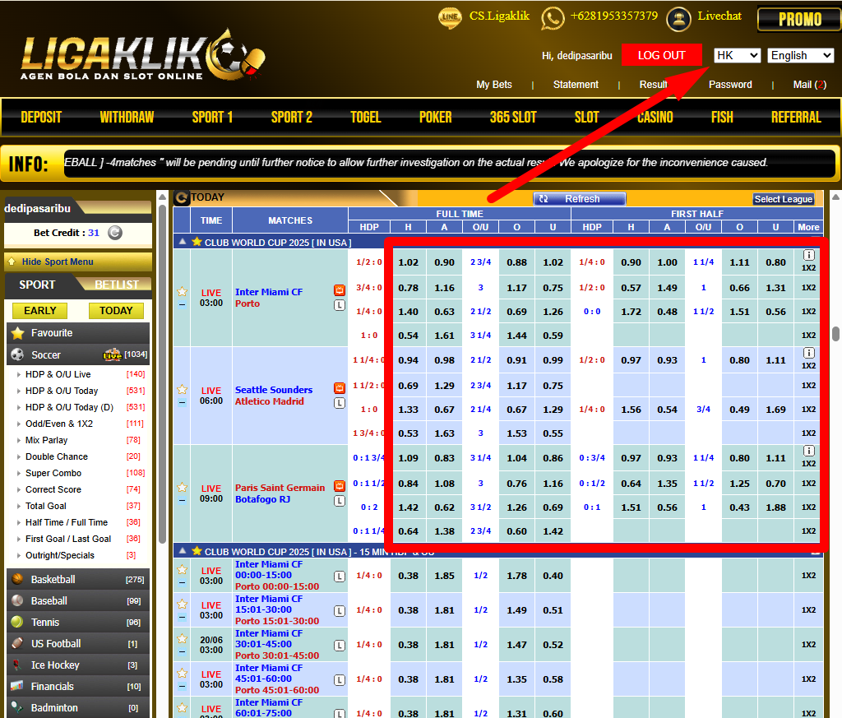Open live TV icon for Inter Miami match
This screenshot has height=718, width=842.
[340, 290]
